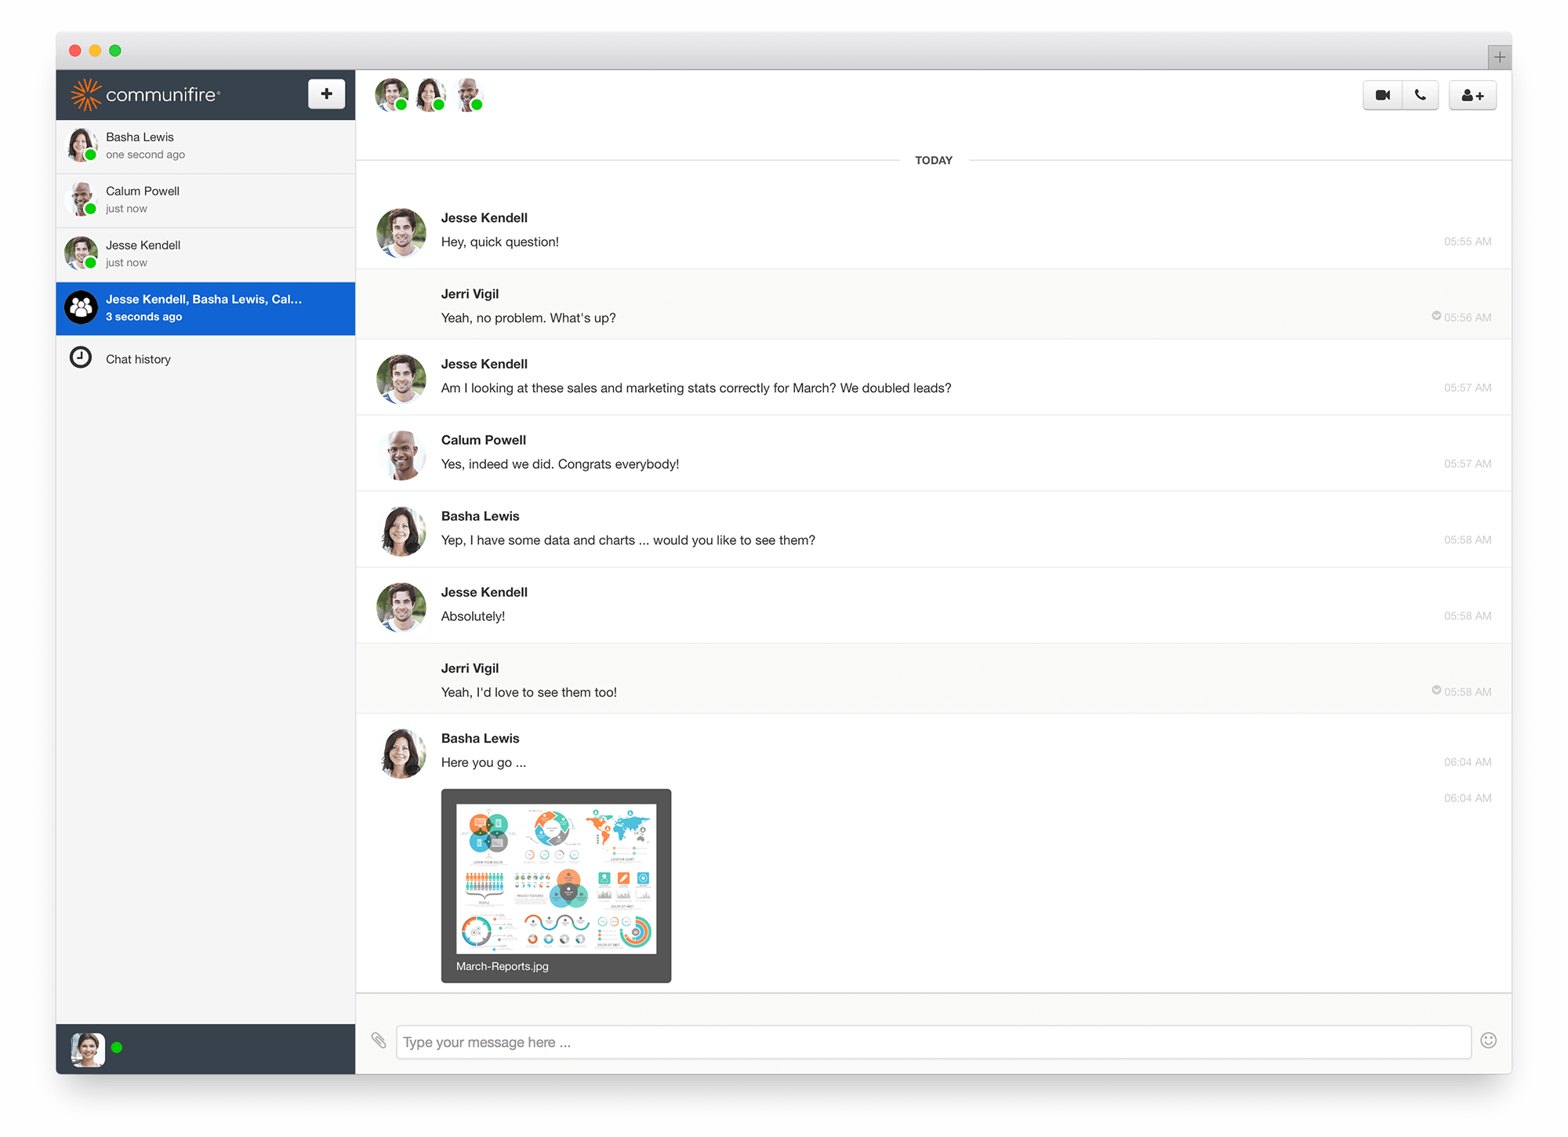Attach a file using the paperclip
Image resolution: width=1568 pixels, height=1137 pixels.
(379, 1041)
